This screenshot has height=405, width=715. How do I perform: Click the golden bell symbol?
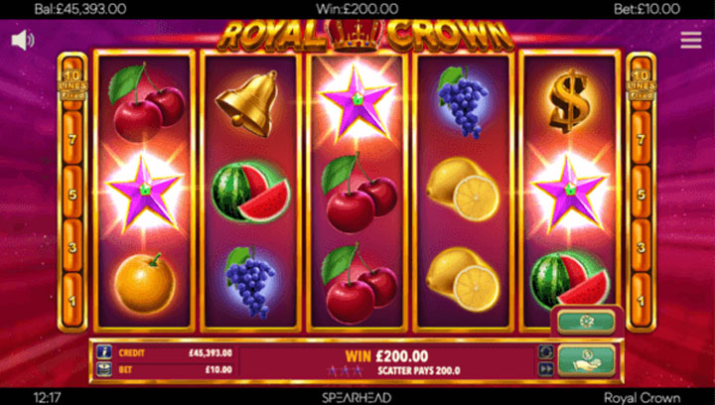247,103
